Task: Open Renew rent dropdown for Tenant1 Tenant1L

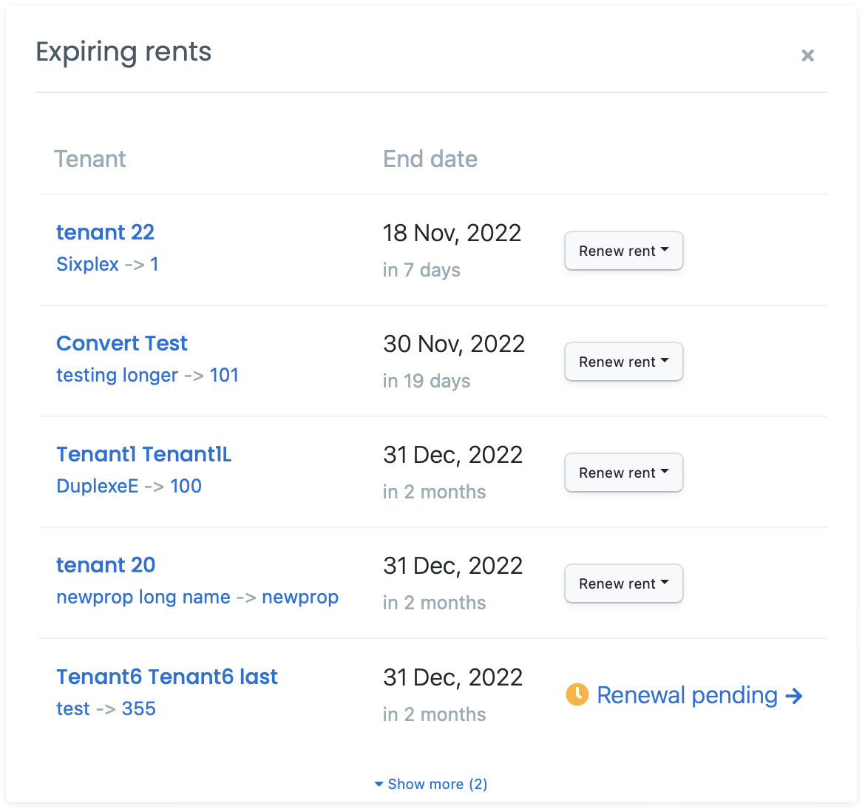Action: (x=623, y=473)
